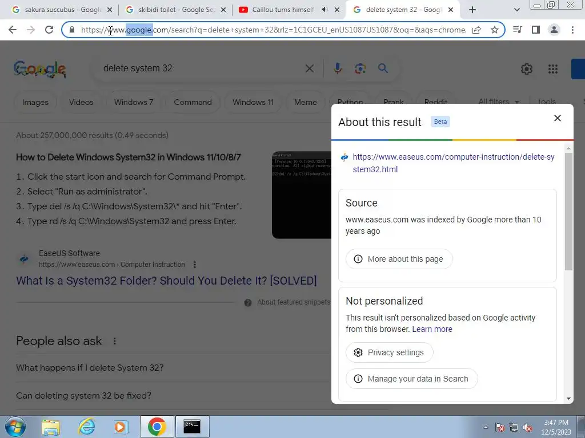View site information padlock icon
The height and width of the screenshot is (438, 585).
click(x=72, y=30)
